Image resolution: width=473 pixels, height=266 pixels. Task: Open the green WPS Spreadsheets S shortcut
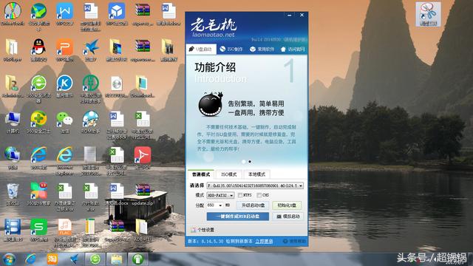coord(38,231)
